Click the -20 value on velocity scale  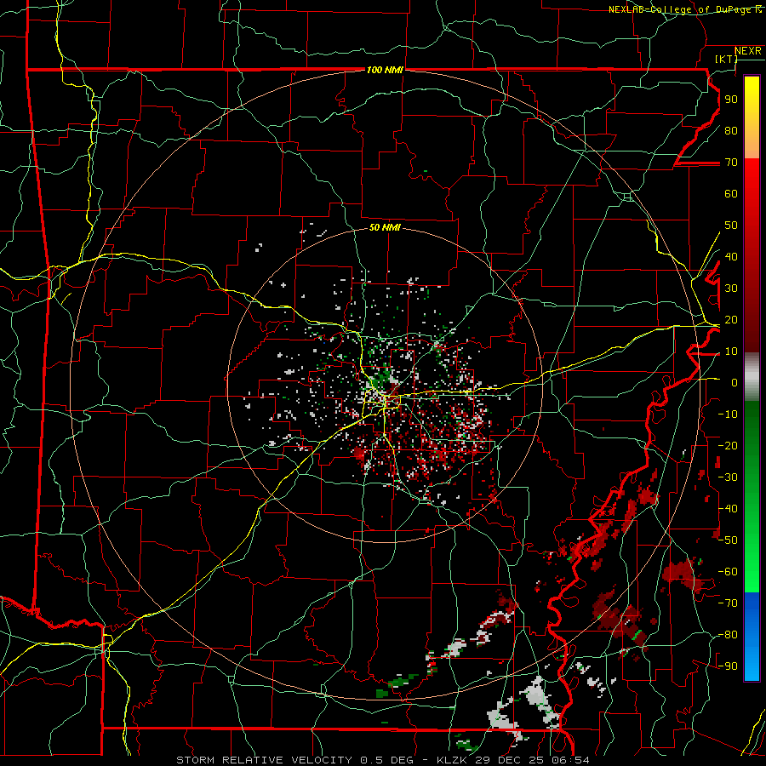(729, 445)
